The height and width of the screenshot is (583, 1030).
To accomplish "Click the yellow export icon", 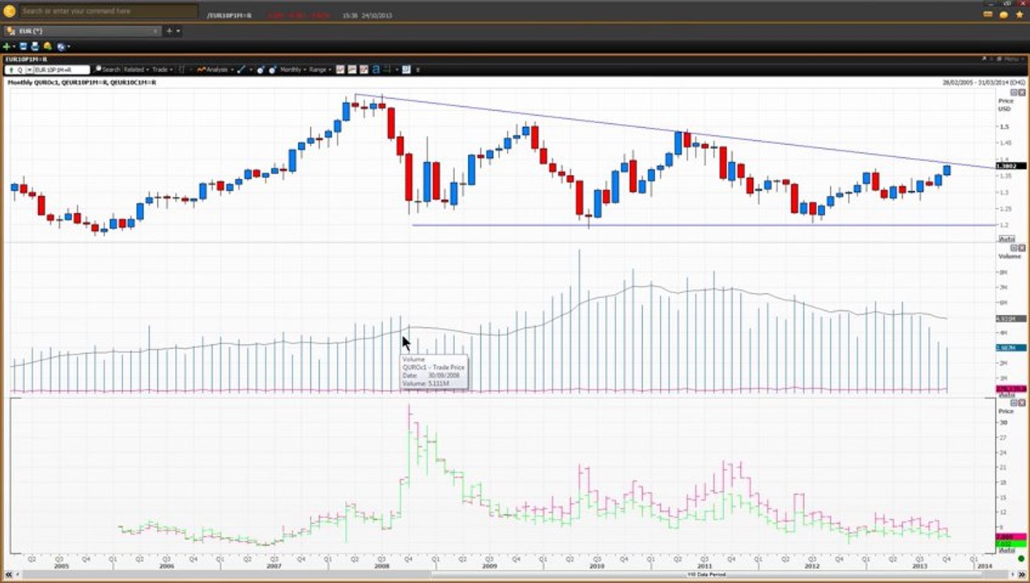I will pyautogui.click(x=48, y=46).
